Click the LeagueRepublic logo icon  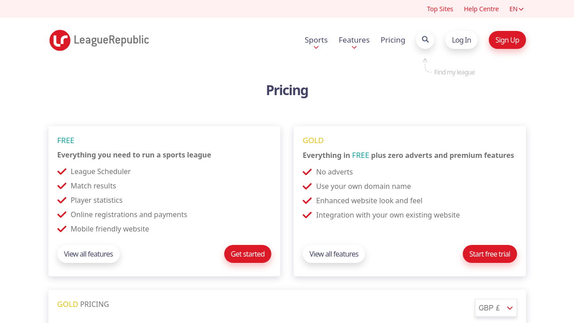[60, 40]
